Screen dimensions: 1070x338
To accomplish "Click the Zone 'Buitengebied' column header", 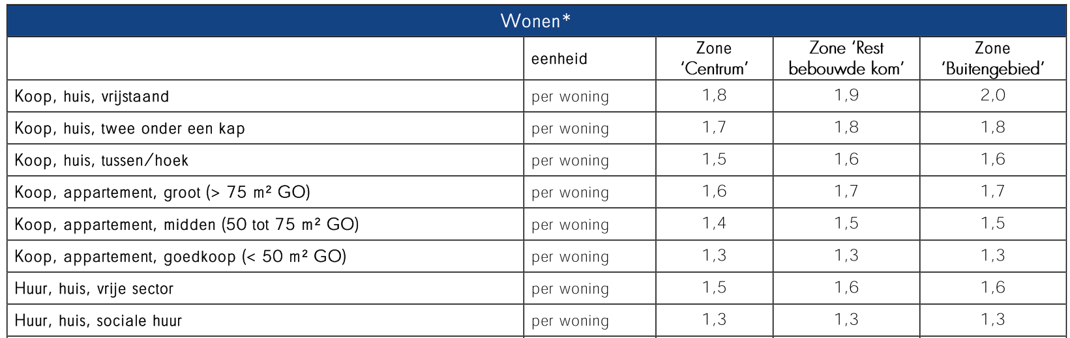I will pos(992,59).
